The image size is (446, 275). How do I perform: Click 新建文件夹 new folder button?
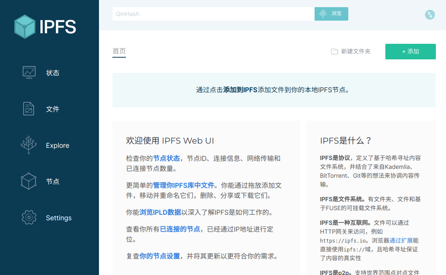pyautogui.click(x=351, y=51)
